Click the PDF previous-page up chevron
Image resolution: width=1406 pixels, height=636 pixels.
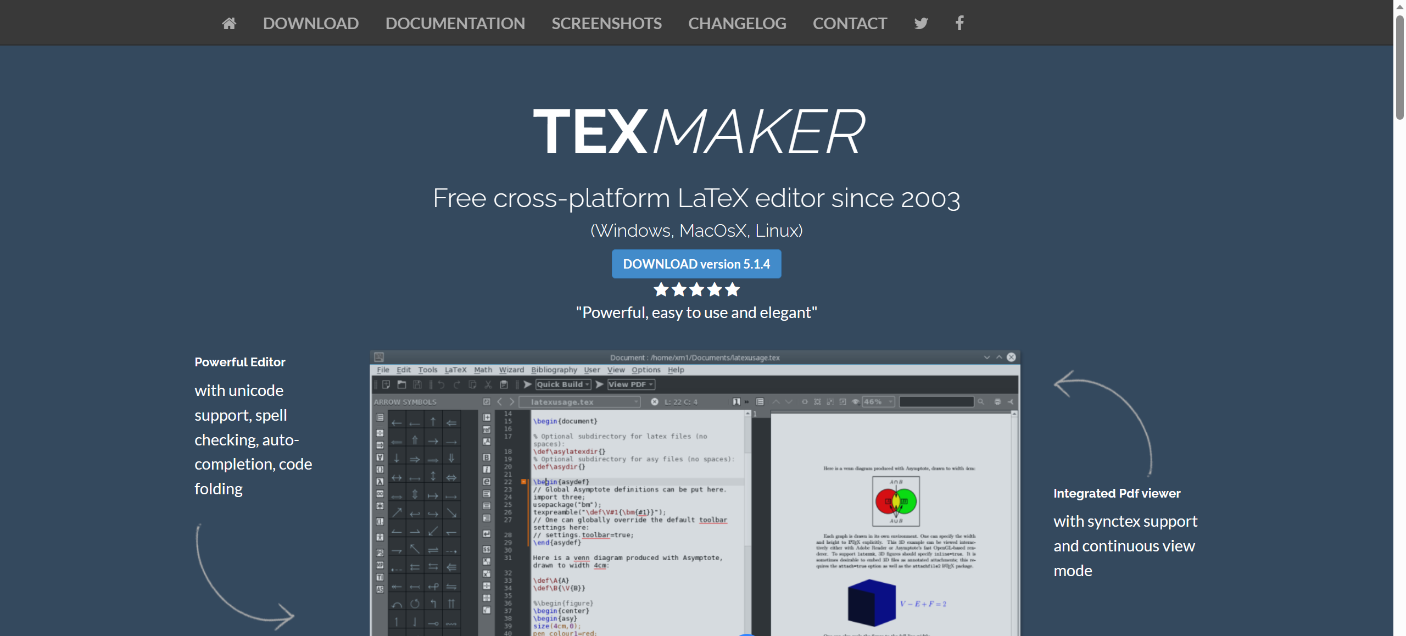[x=776, y=402]
